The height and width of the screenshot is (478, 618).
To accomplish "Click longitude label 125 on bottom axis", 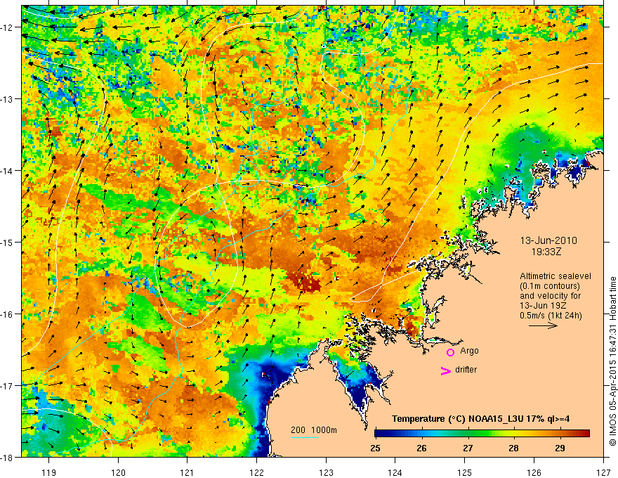I will pos(465,472).
